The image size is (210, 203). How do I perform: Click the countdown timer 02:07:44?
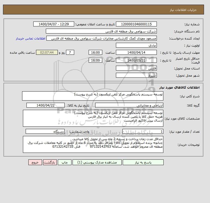47,53
